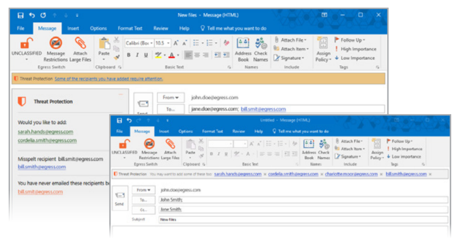Viewport: 459px width, 238px height.
Task: Open Message Restrictions in Untitled window
Action: (x=149, y=149)
